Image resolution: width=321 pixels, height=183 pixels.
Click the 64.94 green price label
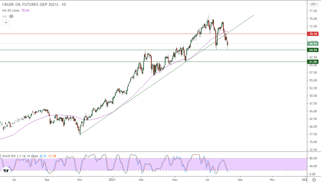coord(313,50)
